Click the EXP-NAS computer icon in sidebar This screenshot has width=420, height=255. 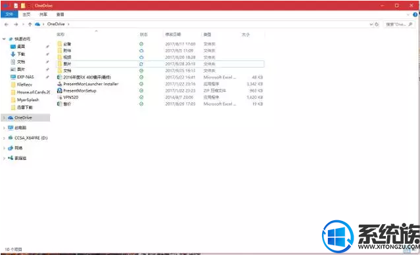[13, 77]
